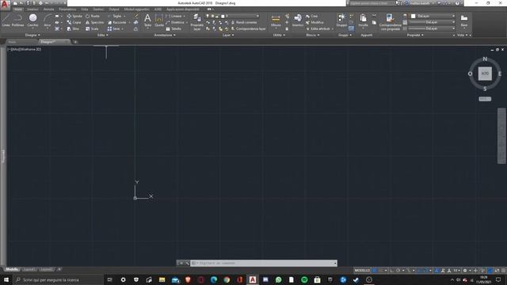
Task: Click the Raccorda fillet tool
Action: [x=117, y=22]
